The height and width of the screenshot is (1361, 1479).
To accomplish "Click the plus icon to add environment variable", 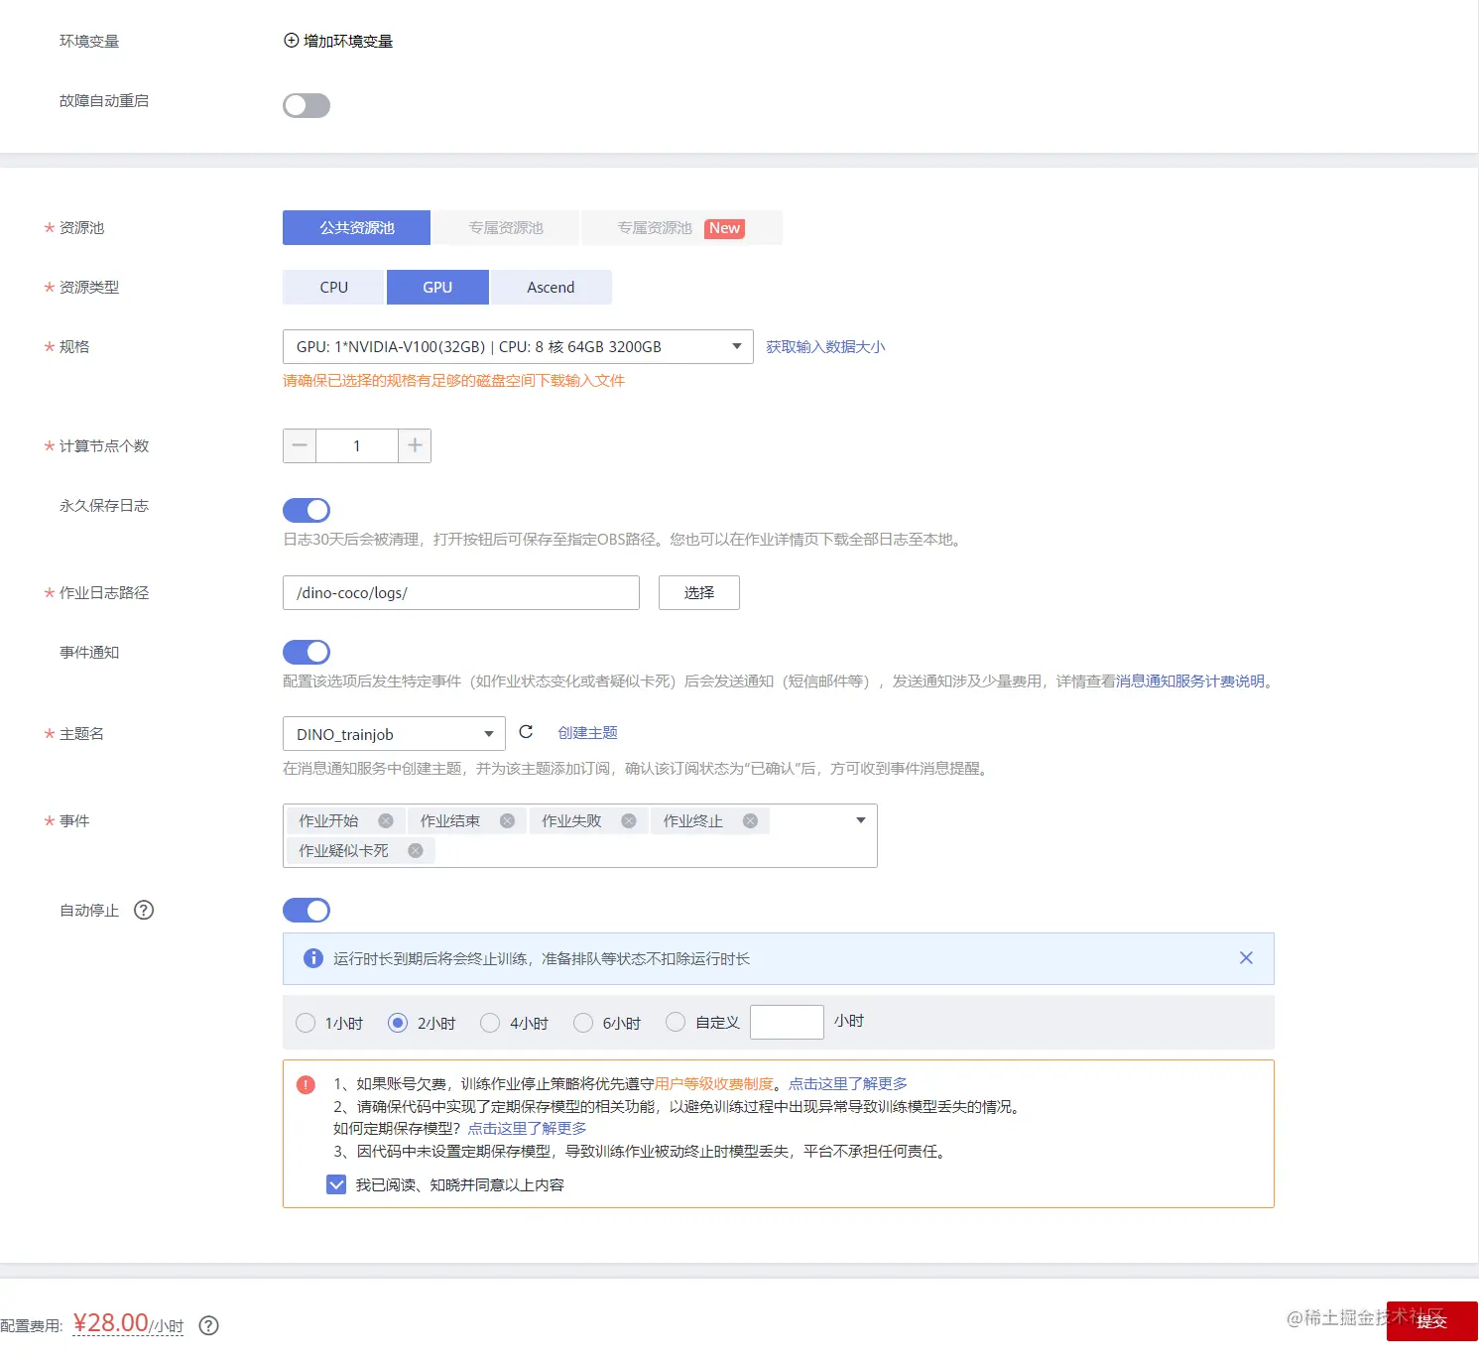I will [291, 41].
